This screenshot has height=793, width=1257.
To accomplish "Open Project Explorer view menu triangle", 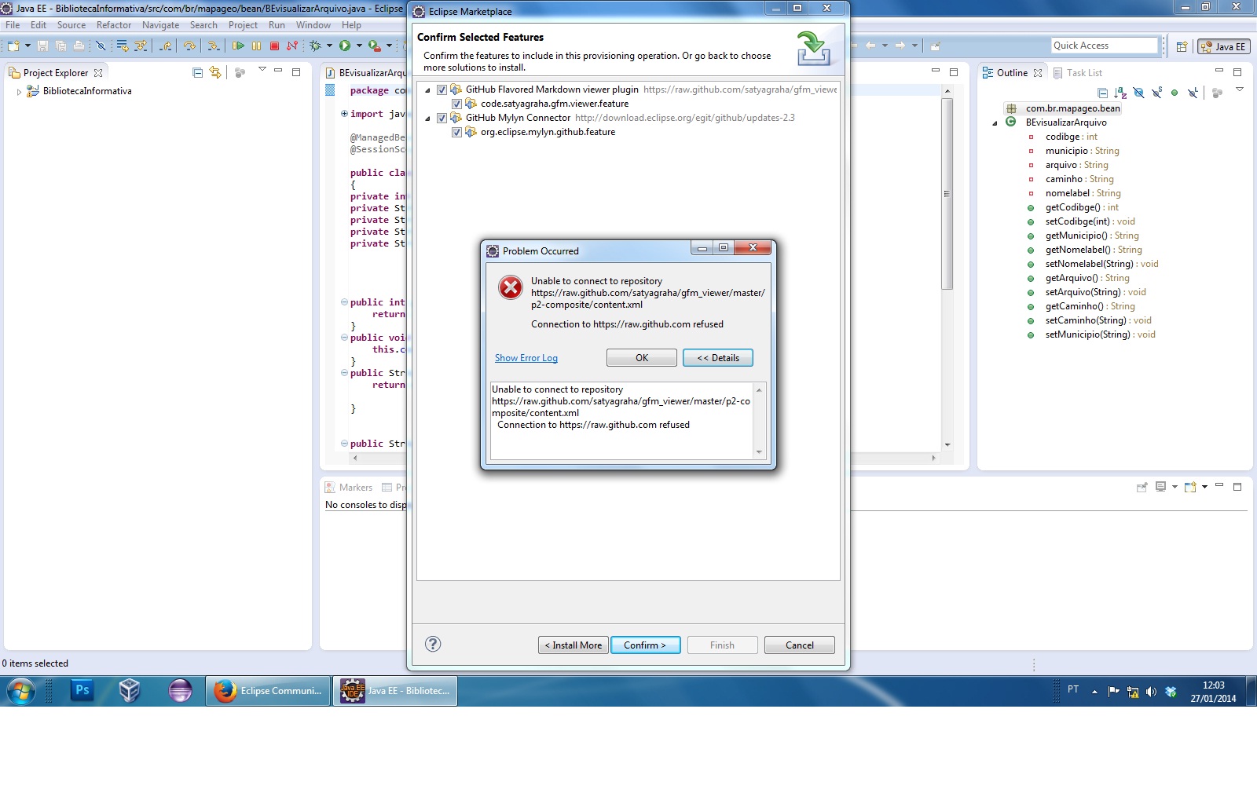I will click(262, 71).
